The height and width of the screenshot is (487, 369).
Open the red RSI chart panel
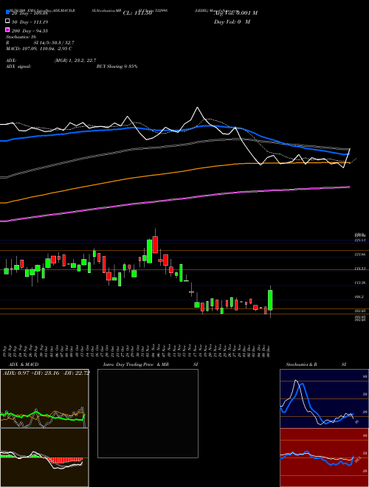point(324,457)
